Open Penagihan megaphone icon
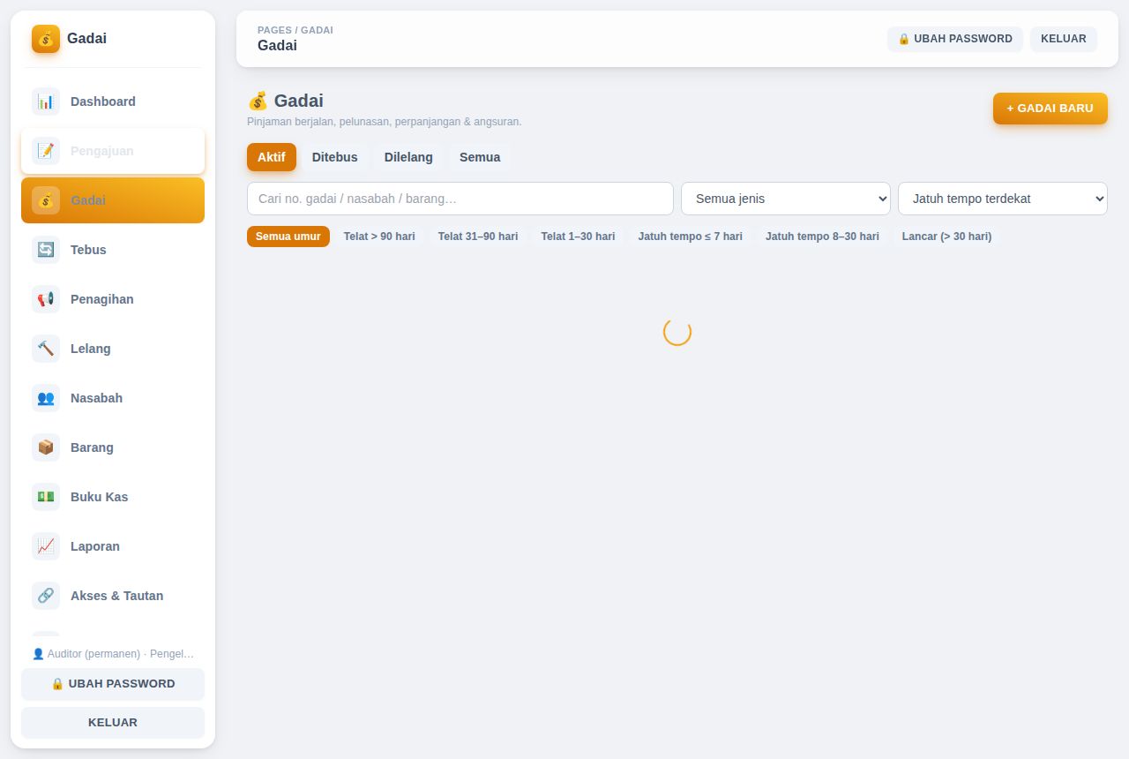The width and height of the screenshot is (1129, 759). [x=46, y=299]
